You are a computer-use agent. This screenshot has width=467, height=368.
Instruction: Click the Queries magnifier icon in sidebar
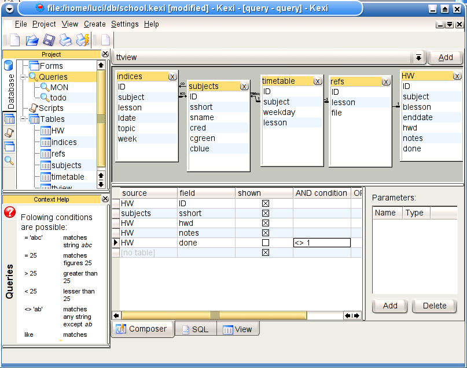coord(9,161)
